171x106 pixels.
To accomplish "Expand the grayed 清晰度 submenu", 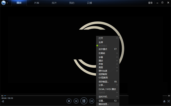I will pyautogui.click(x=108, y=93).
